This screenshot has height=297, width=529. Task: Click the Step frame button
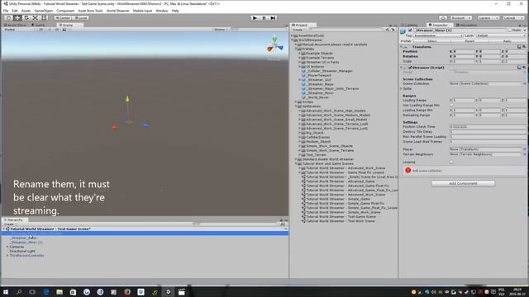click(273, 18)
